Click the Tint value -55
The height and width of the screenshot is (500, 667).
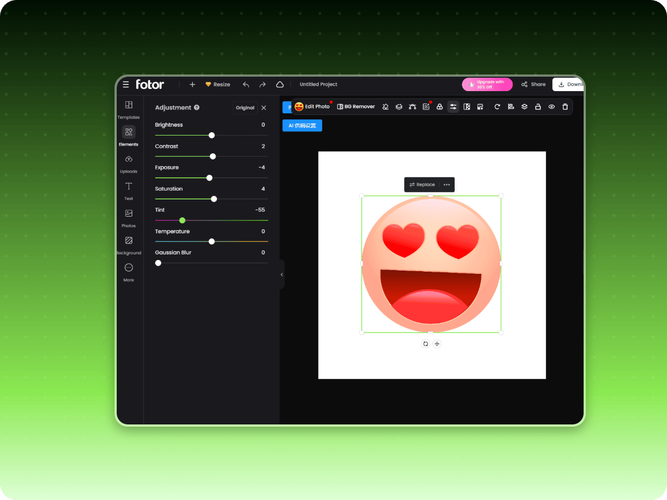[260, 210]
